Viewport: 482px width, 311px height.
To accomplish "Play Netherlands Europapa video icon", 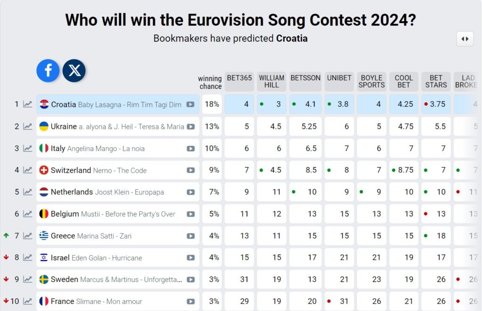I will tap(191, 192).
